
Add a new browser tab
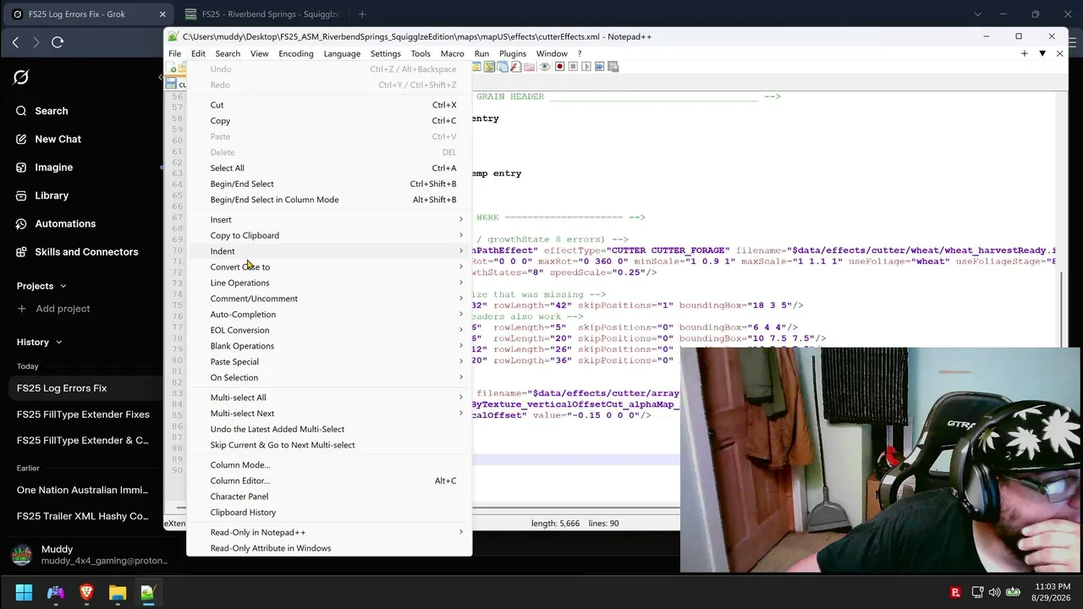coord(362,14)
